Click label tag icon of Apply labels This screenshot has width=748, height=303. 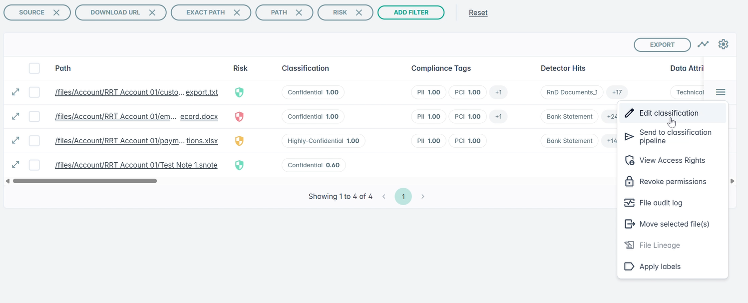630,267
